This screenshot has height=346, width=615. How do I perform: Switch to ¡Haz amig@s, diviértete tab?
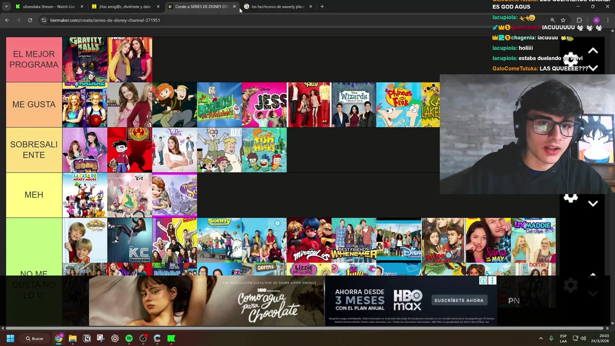[126, 7]
